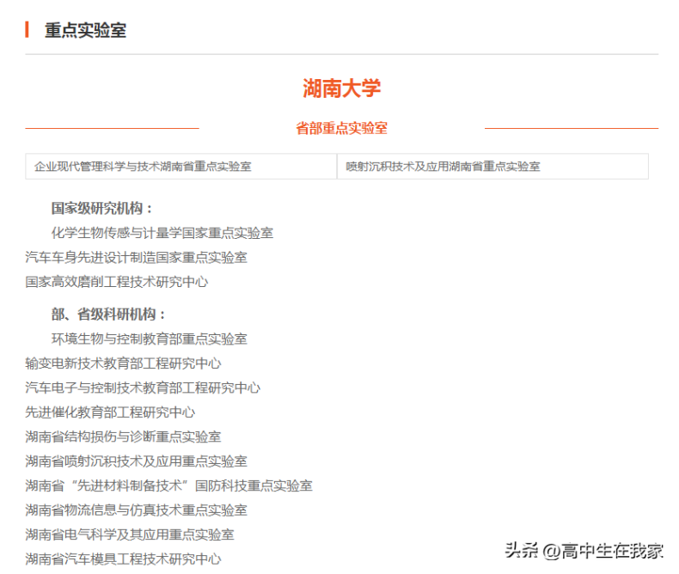Select the 省部重点实验室 subheading
679x574 pixels.
click(x=342, y=128)
